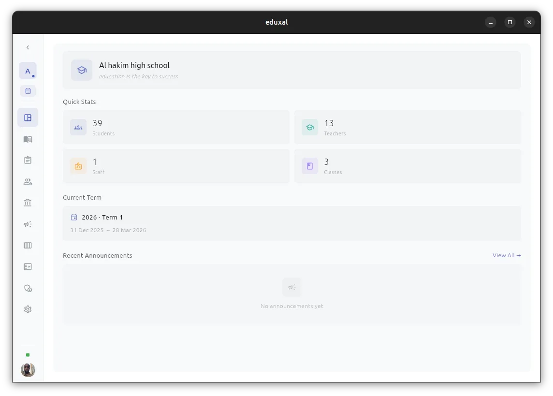
Task: Open the Dashboard panel in the sidebar
Action: (x=28, y=117)
